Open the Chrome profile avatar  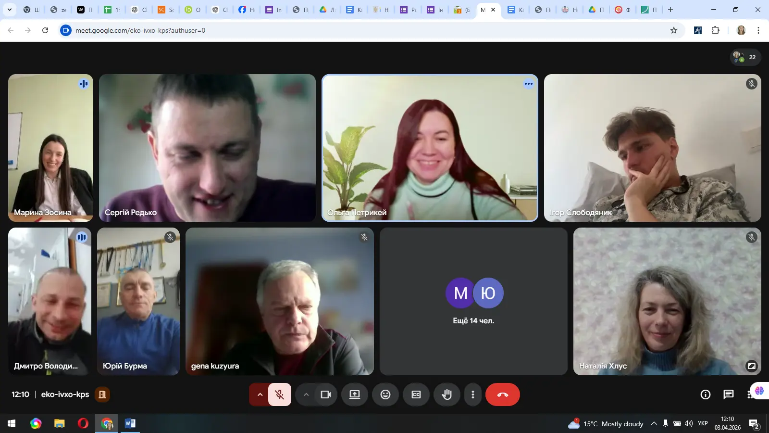tap(741, 30)
